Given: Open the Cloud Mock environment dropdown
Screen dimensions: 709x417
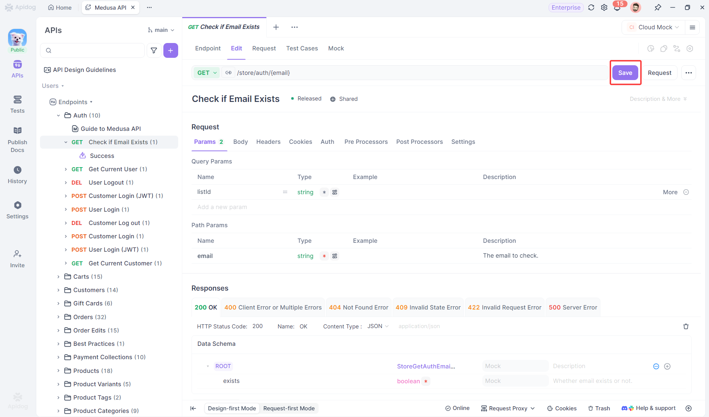Looking at the screenshot, I should pos(654,27).
